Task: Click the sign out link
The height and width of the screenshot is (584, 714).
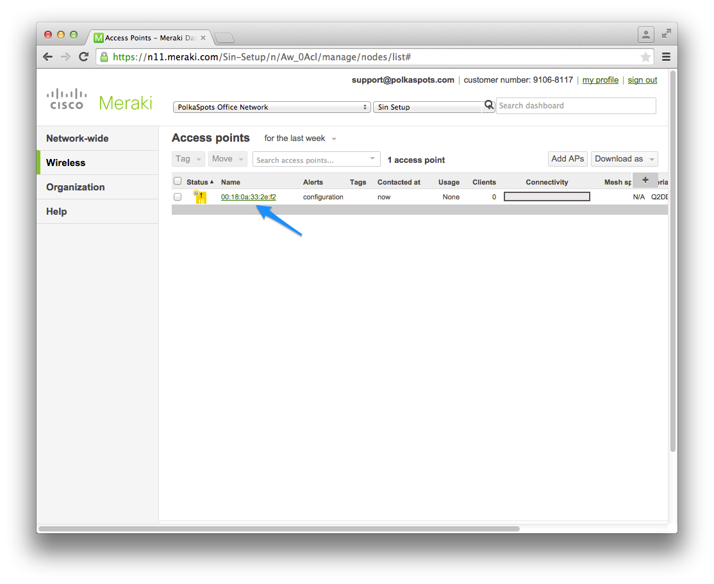Action: pos(642,80)
